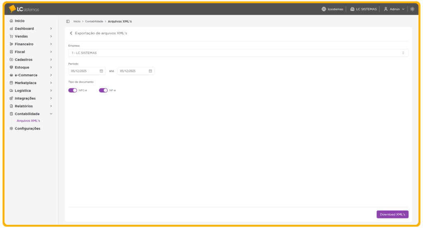Open calendar picker for the end date
The image size is (423, 228).
[x=150, y=71]
